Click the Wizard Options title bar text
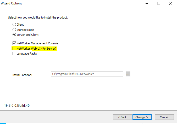This screenshot has height=124, width=177. [12, 3]
